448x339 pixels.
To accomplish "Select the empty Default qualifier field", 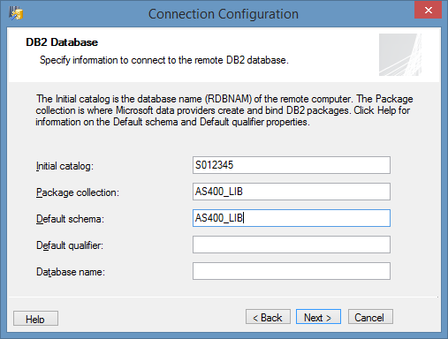I will click(292, 245).
